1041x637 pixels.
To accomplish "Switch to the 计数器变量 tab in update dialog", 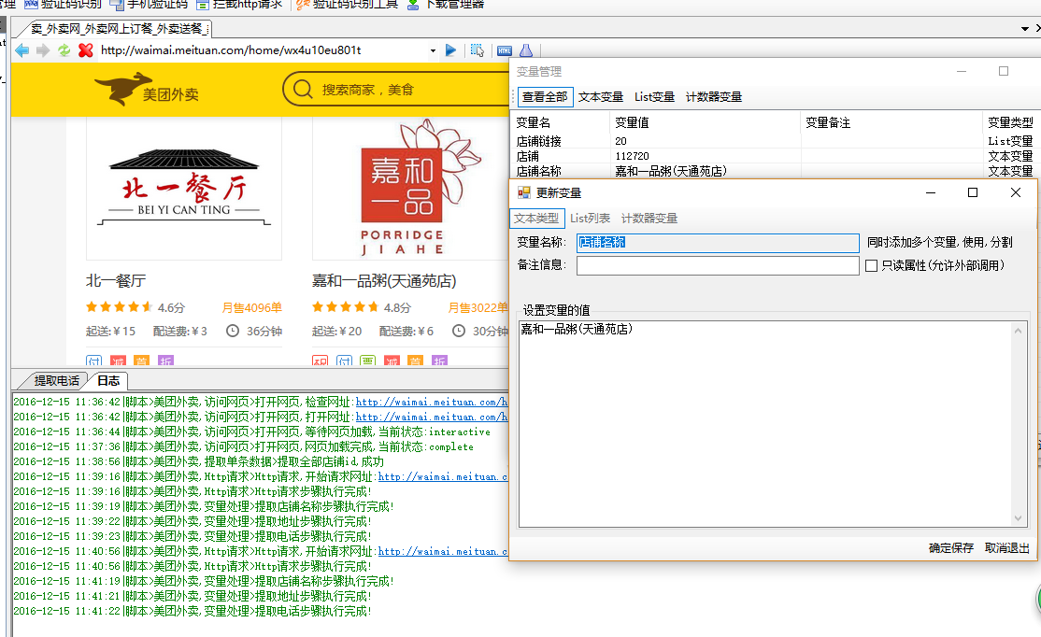I will tap(649, 219).
